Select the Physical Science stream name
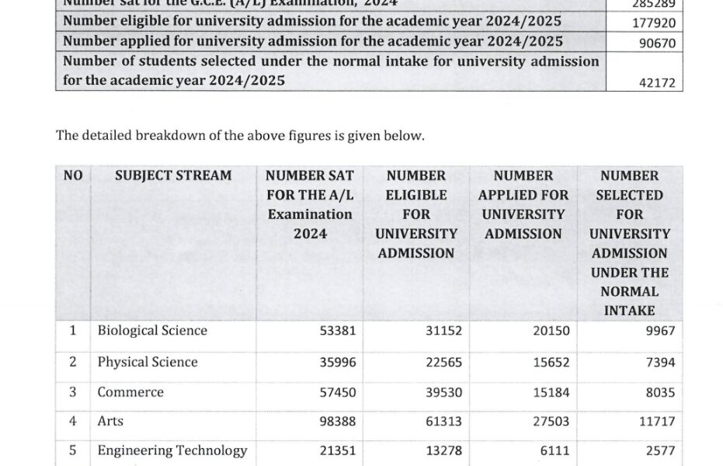This screenshot has width=723, height=466. click(x=148, y=362)
